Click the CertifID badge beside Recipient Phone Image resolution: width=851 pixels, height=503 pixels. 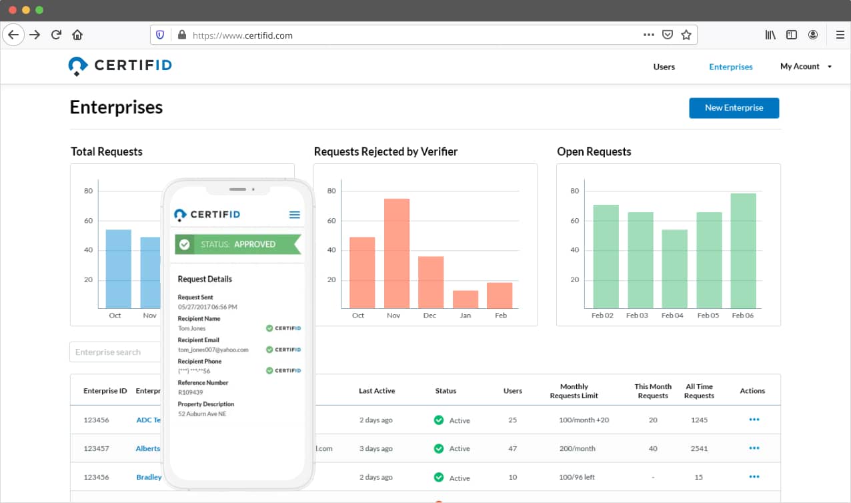pos(283,370)
